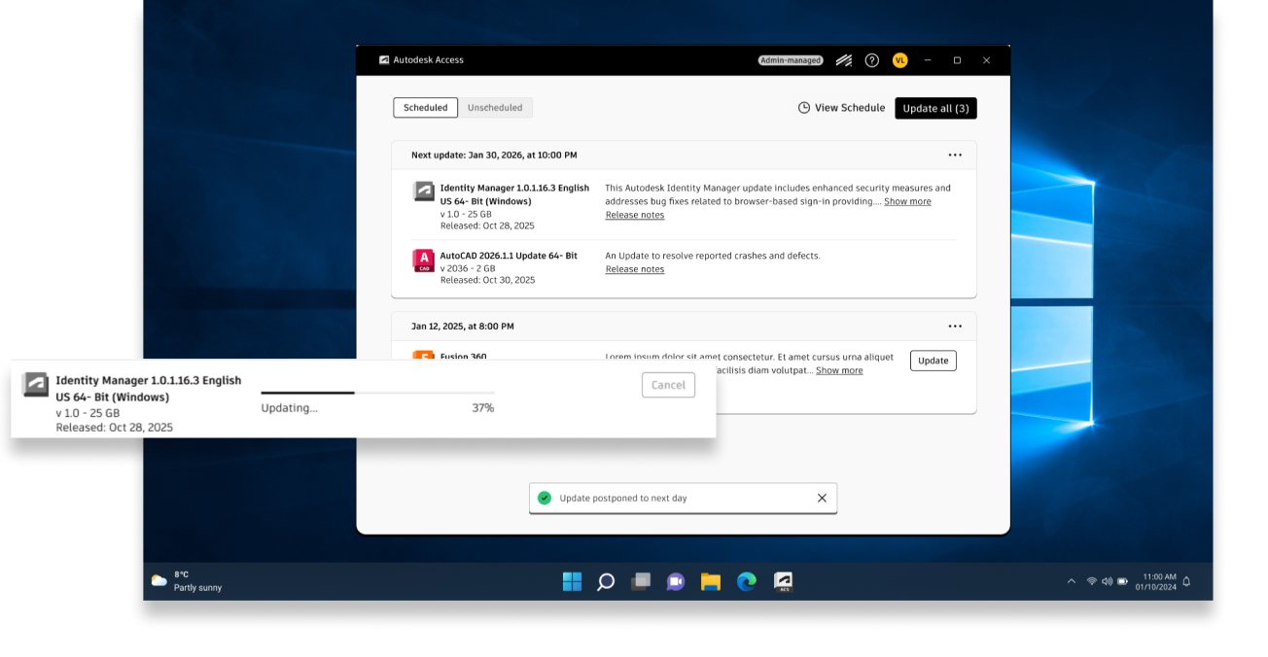The image size is (1268, 657).
Task: Click the Update all (3) button
Action: click(x=935, y=108)
